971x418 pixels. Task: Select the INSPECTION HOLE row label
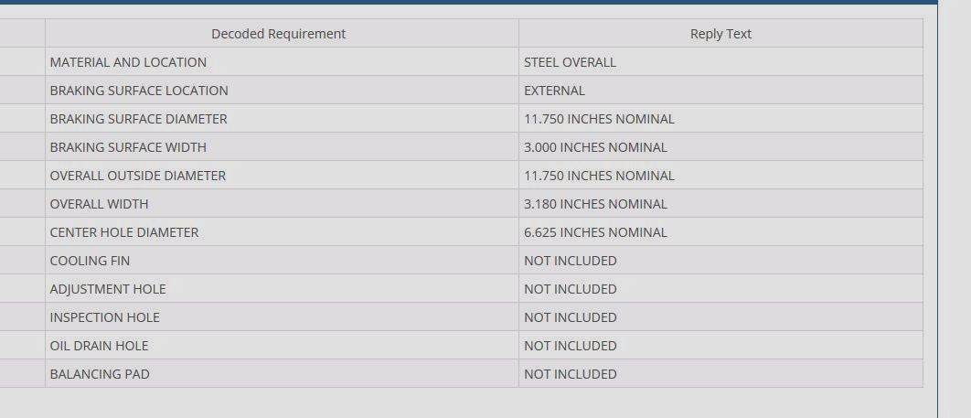104,317
